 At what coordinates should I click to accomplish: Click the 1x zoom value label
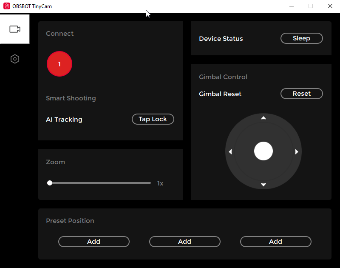click(160, 183)
